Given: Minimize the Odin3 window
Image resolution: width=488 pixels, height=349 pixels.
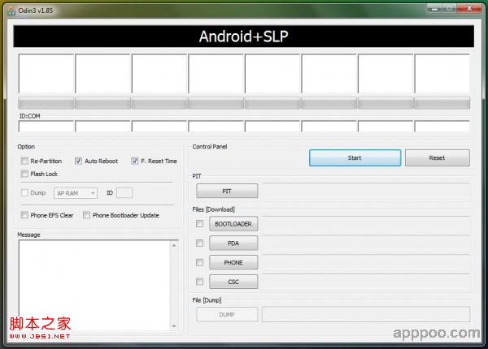Looking at the screenshot, I should (435, 9).
